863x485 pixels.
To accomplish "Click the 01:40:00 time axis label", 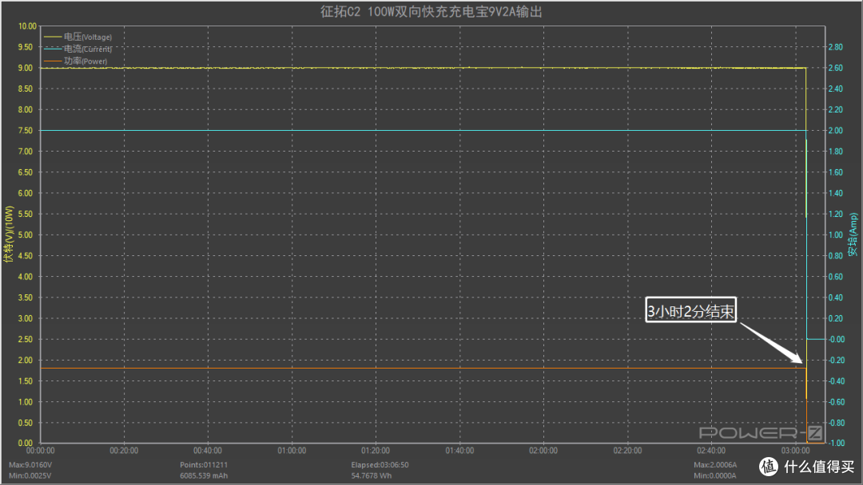I will 459,451.
